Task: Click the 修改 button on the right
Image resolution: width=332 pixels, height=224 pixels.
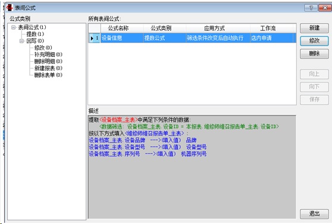Action: pyautogui.click(x=314, y=41)
